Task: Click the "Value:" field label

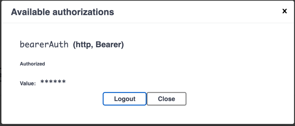Action: [28, 84]
